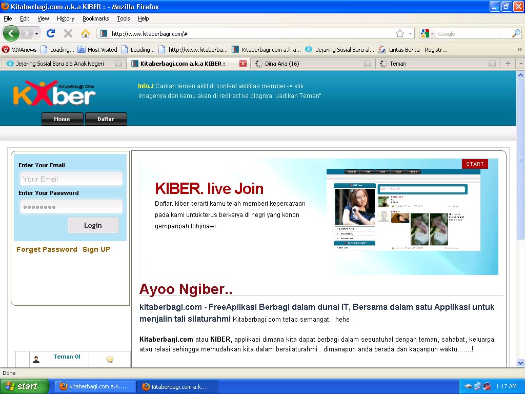Switch to the Dina Aria (16) tab
The width and height of the screenshot is (525, 394).
pyautogui.click(x=282, y=64)
